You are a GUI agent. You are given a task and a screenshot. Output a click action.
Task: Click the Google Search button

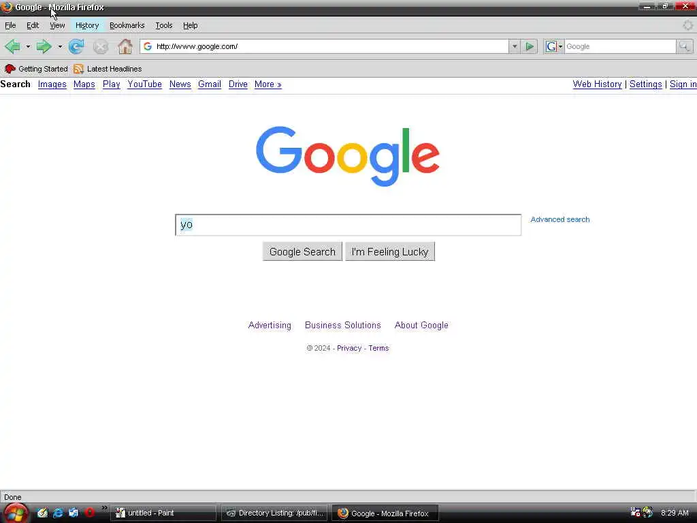pyautogui.click(x=302, y=252)
